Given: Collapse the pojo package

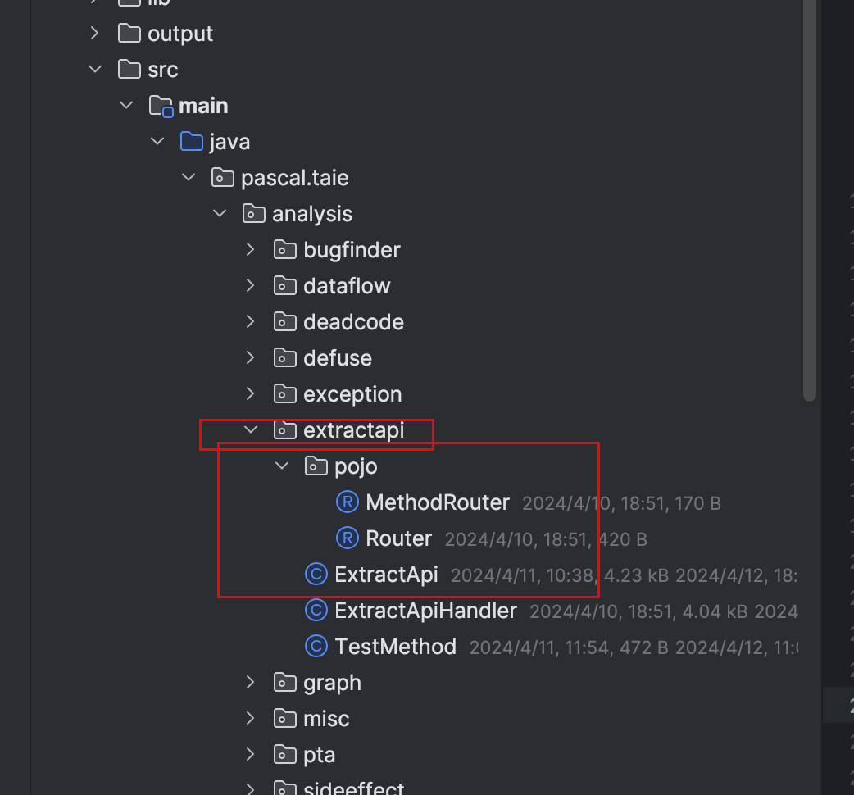Looking at the screenshot, I should coord(282,466).
